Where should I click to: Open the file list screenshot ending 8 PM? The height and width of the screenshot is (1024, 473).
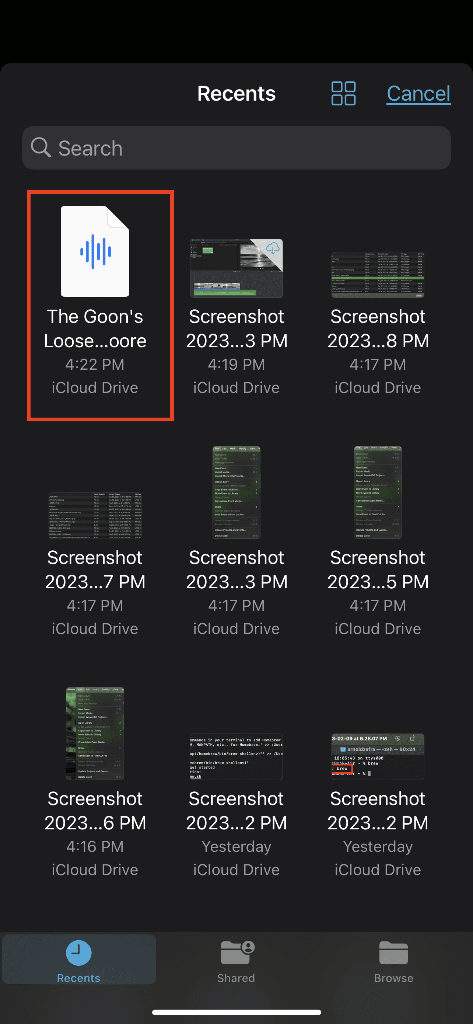coord(378,275)
